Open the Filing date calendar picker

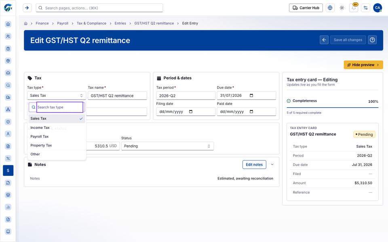(191, 112)
